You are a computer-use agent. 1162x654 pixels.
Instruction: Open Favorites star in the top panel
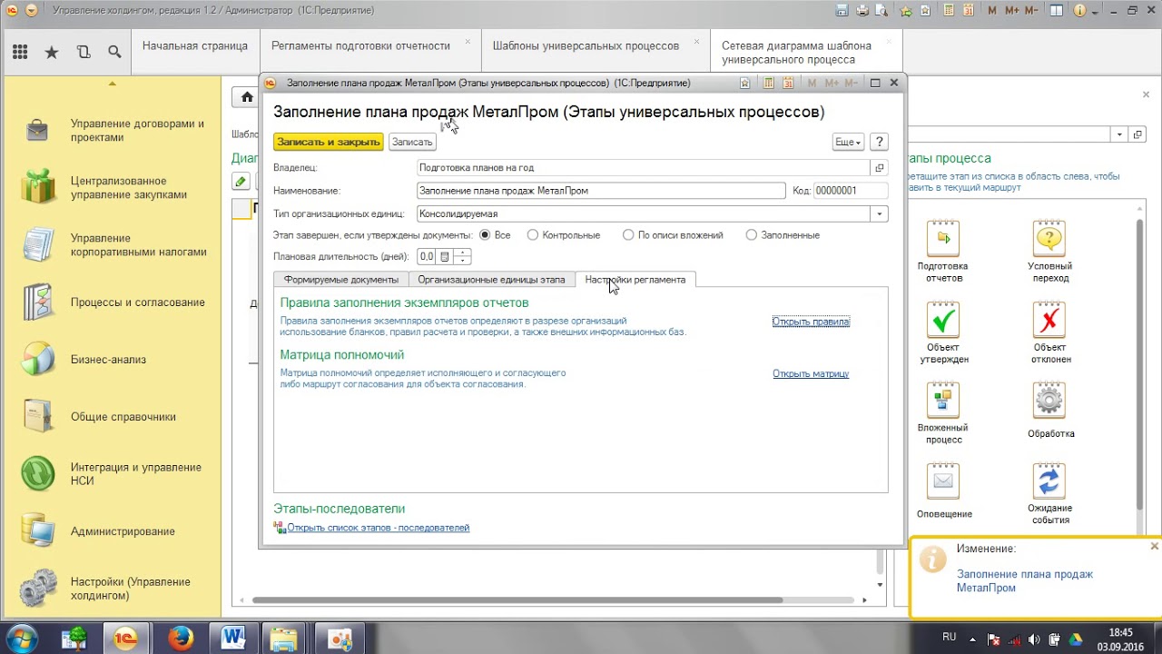pos(52,52)
